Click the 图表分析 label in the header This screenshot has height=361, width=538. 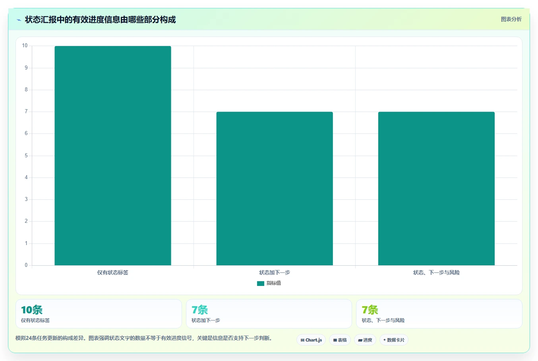(x=511, y=19)
